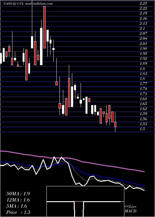
Task: Select the 2.19 price level label
Action: pos(143,13)
